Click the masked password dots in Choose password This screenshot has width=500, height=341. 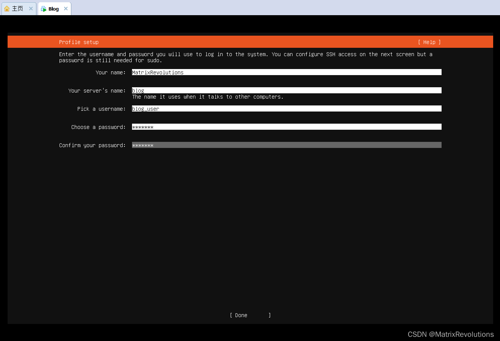pyautogui.click(x=143, y=127)
